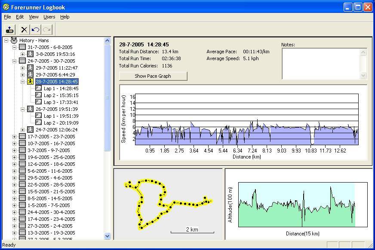Click the runner icon for 29-7-2005 11:22:47
This screenshot has width=375, height=250.
[x=30, y=68]
